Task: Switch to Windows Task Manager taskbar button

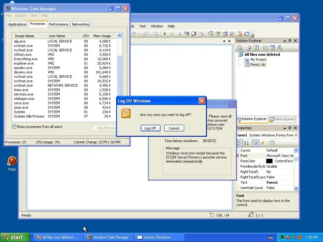Action: point(109,237)
